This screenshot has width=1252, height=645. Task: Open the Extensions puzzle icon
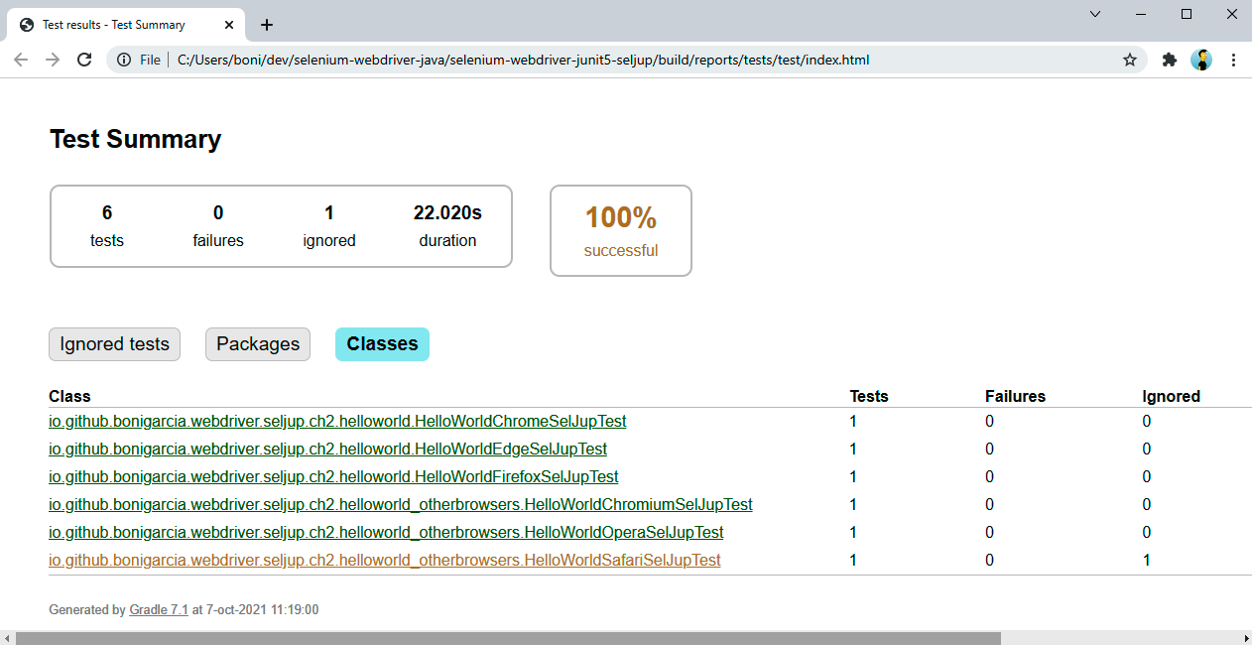point(1170,60)
